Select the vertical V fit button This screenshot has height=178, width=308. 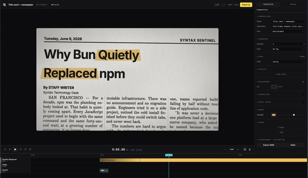click(x=223, y=5)
